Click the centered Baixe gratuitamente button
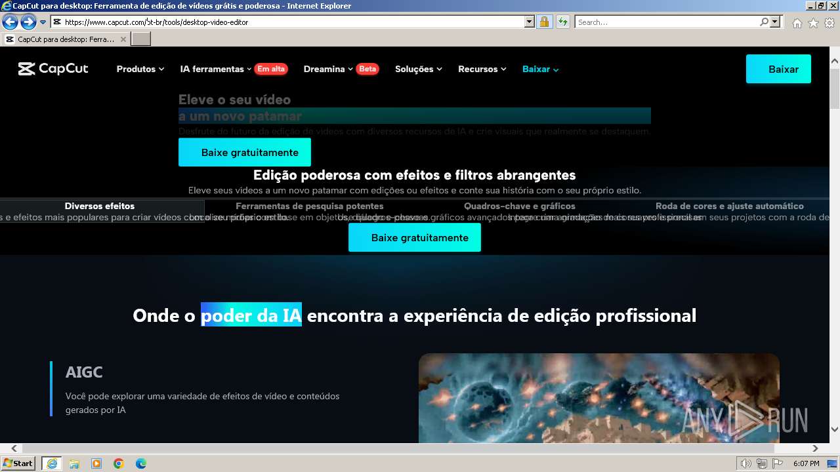Image resolution: width=840 pixels, height=472 pixels. tap(415, 237)
